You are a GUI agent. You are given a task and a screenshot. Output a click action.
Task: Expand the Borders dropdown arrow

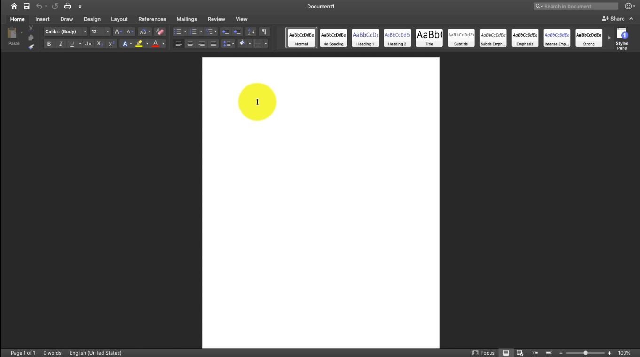[266, 44]
